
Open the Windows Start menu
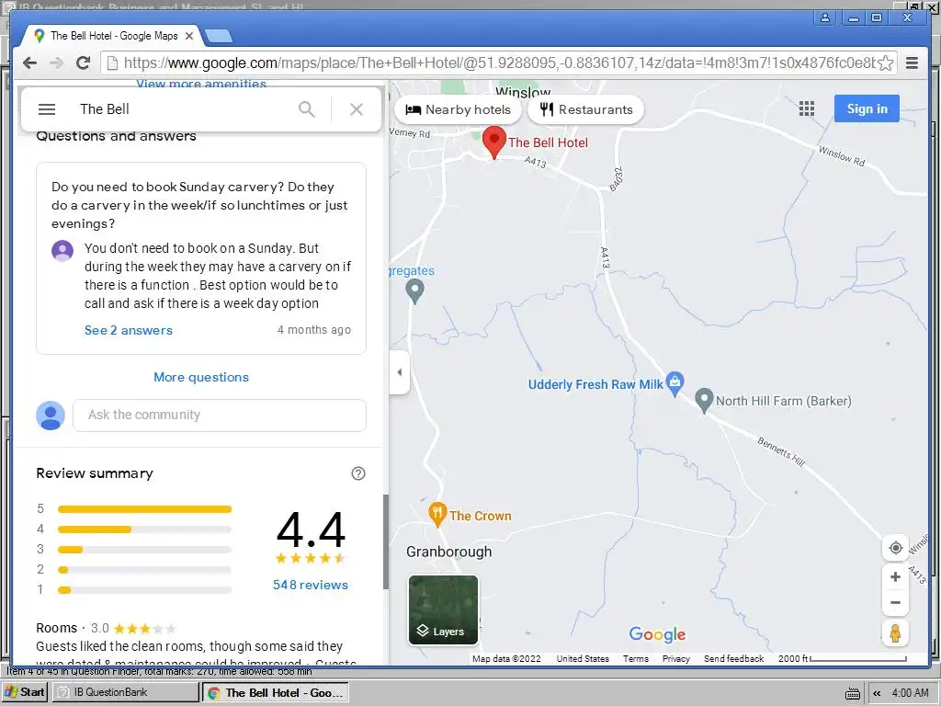(x=24, y=692)
